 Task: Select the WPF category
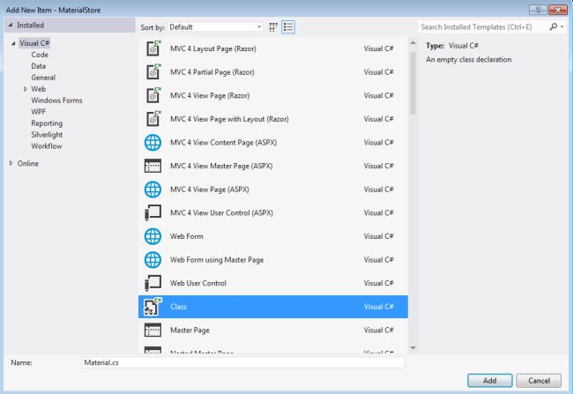39,111
